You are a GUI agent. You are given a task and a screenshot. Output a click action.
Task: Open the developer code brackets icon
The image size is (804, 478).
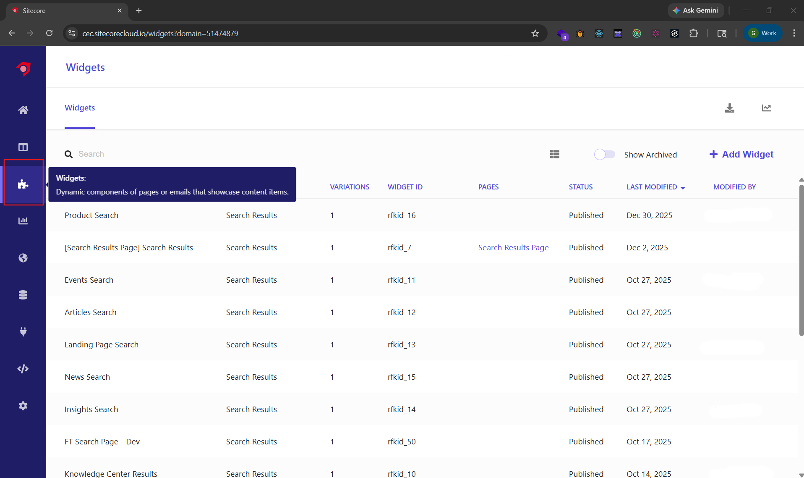point(23,369)
